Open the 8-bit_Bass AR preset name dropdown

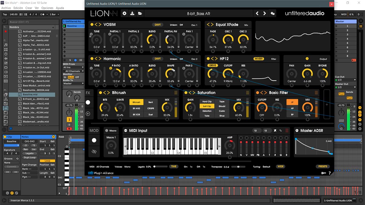coord(199,13)
